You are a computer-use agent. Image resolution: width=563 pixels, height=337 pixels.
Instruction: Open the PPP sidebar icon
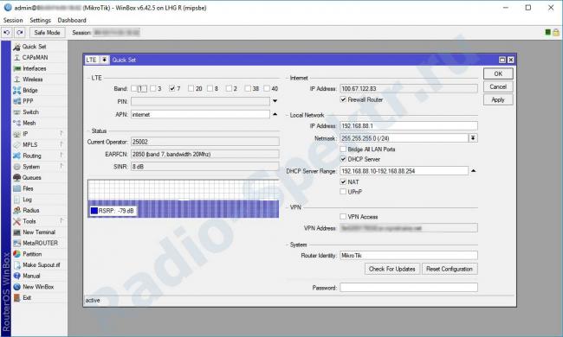tap(16, 101)
